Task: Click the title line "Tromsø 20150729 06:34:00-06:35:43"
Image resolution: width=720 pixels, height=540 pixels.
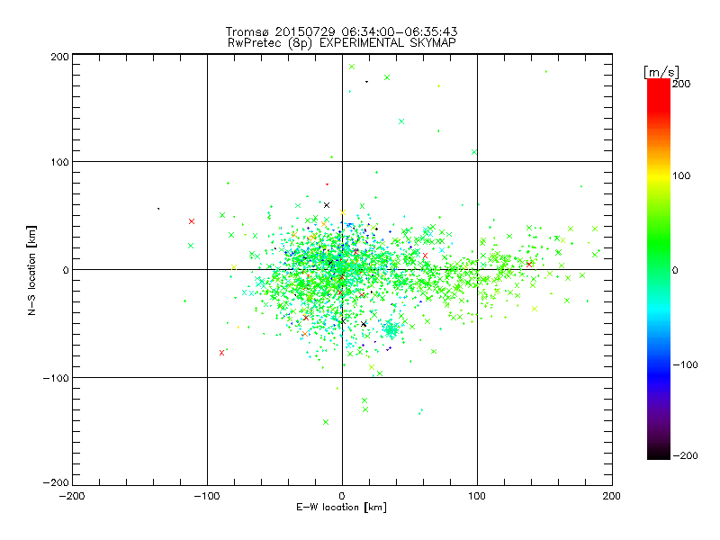Action: [x=341, y=31]
